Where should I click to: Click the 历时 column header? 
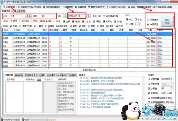pyautogui.click(x=45, y=30)
